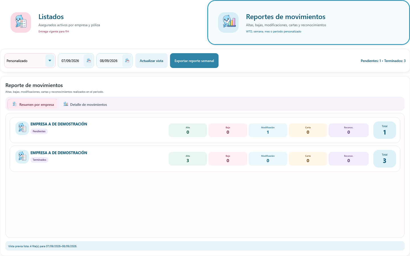Viewport: 410px width, 256px height.
Task: Click the Total 3 box in Terminados row
Action: pos(385,159)
